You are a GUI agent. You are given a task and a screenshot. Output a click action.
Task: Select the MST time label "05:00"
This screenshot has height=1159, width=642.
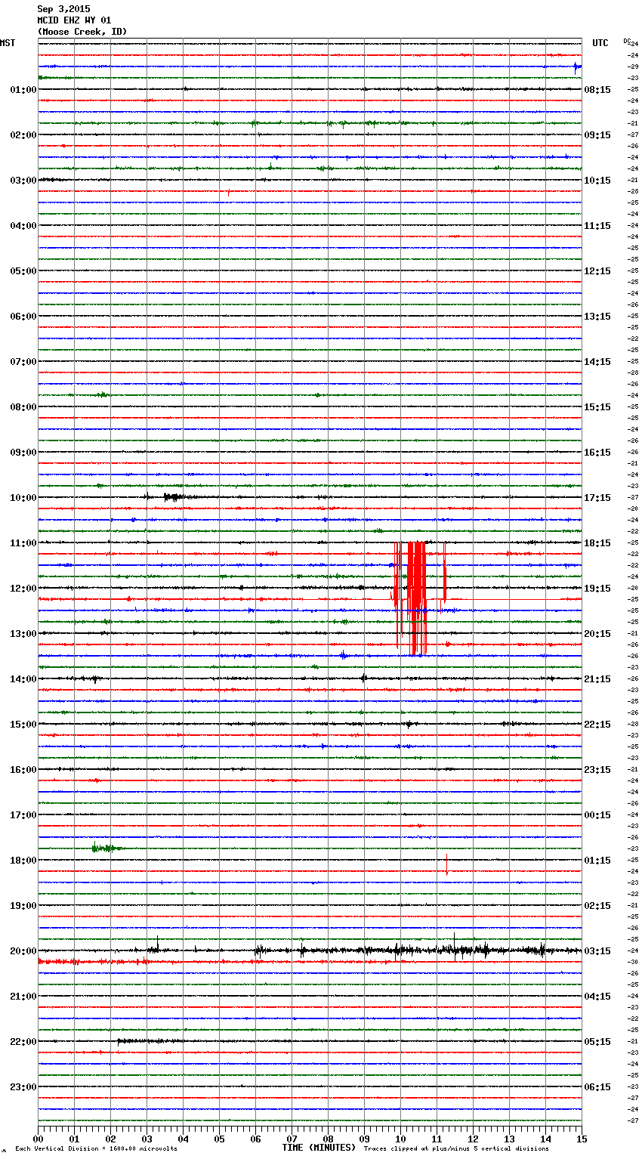[x=23, y=271]
